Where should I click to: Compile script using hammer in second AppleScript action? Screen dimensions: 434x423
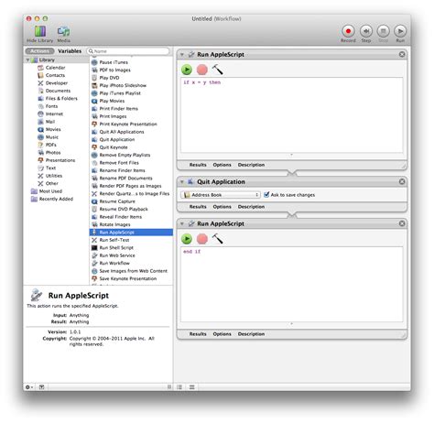pos(218,238)
